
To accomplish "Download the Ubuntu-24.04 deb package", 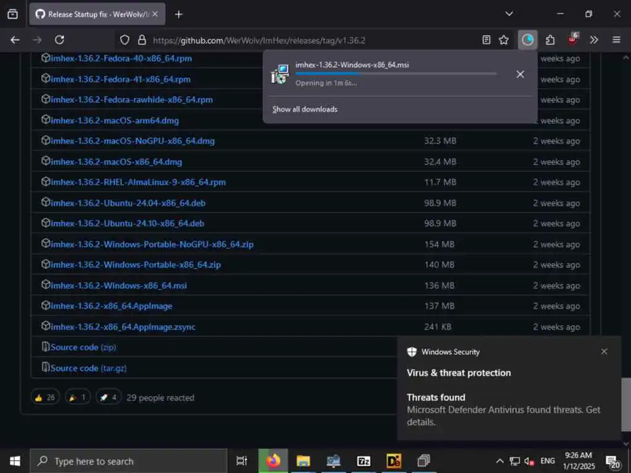I will tap(128, 203).
